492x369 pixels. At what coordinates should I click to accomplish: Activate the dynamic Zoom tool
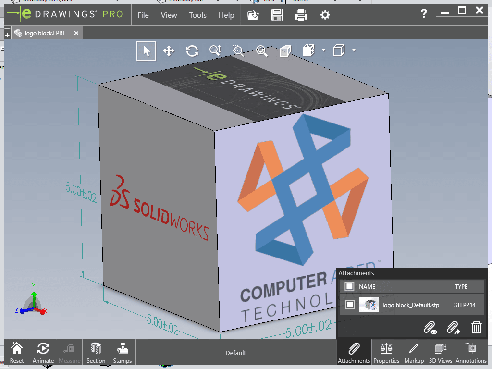click(215, 50)
